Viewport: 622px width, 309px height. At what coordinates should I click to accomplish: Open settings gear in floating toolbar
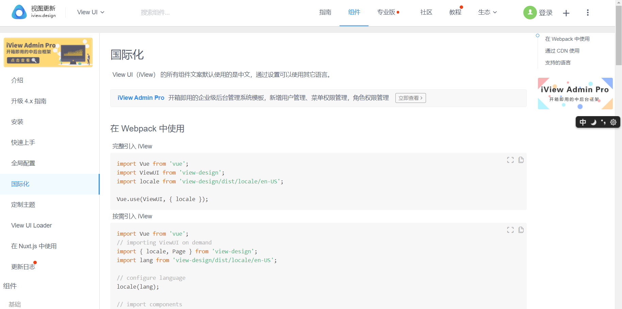coord(613,122)
